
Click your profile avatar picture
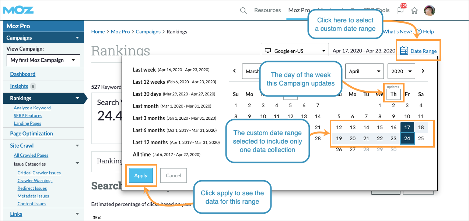[x=429, y=11]
